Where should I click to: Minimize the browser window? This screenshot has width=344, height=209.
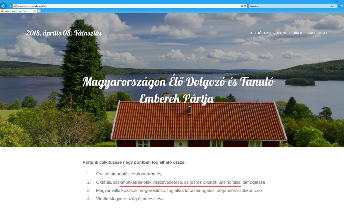337,1
